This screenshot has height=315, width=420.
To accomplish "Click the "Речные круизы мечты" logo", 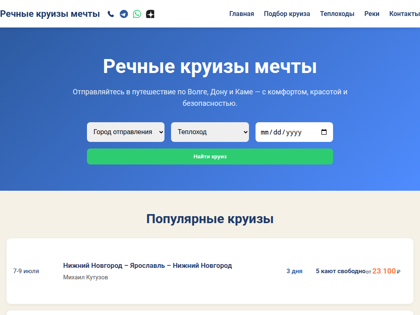I will tap(50, 13).
